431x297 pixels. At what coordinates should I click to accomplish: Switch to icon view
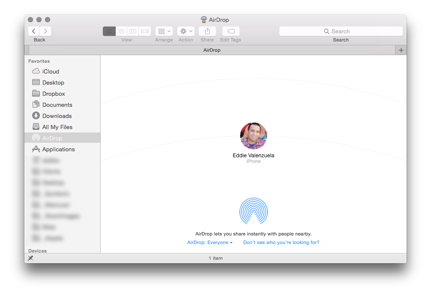109,31
